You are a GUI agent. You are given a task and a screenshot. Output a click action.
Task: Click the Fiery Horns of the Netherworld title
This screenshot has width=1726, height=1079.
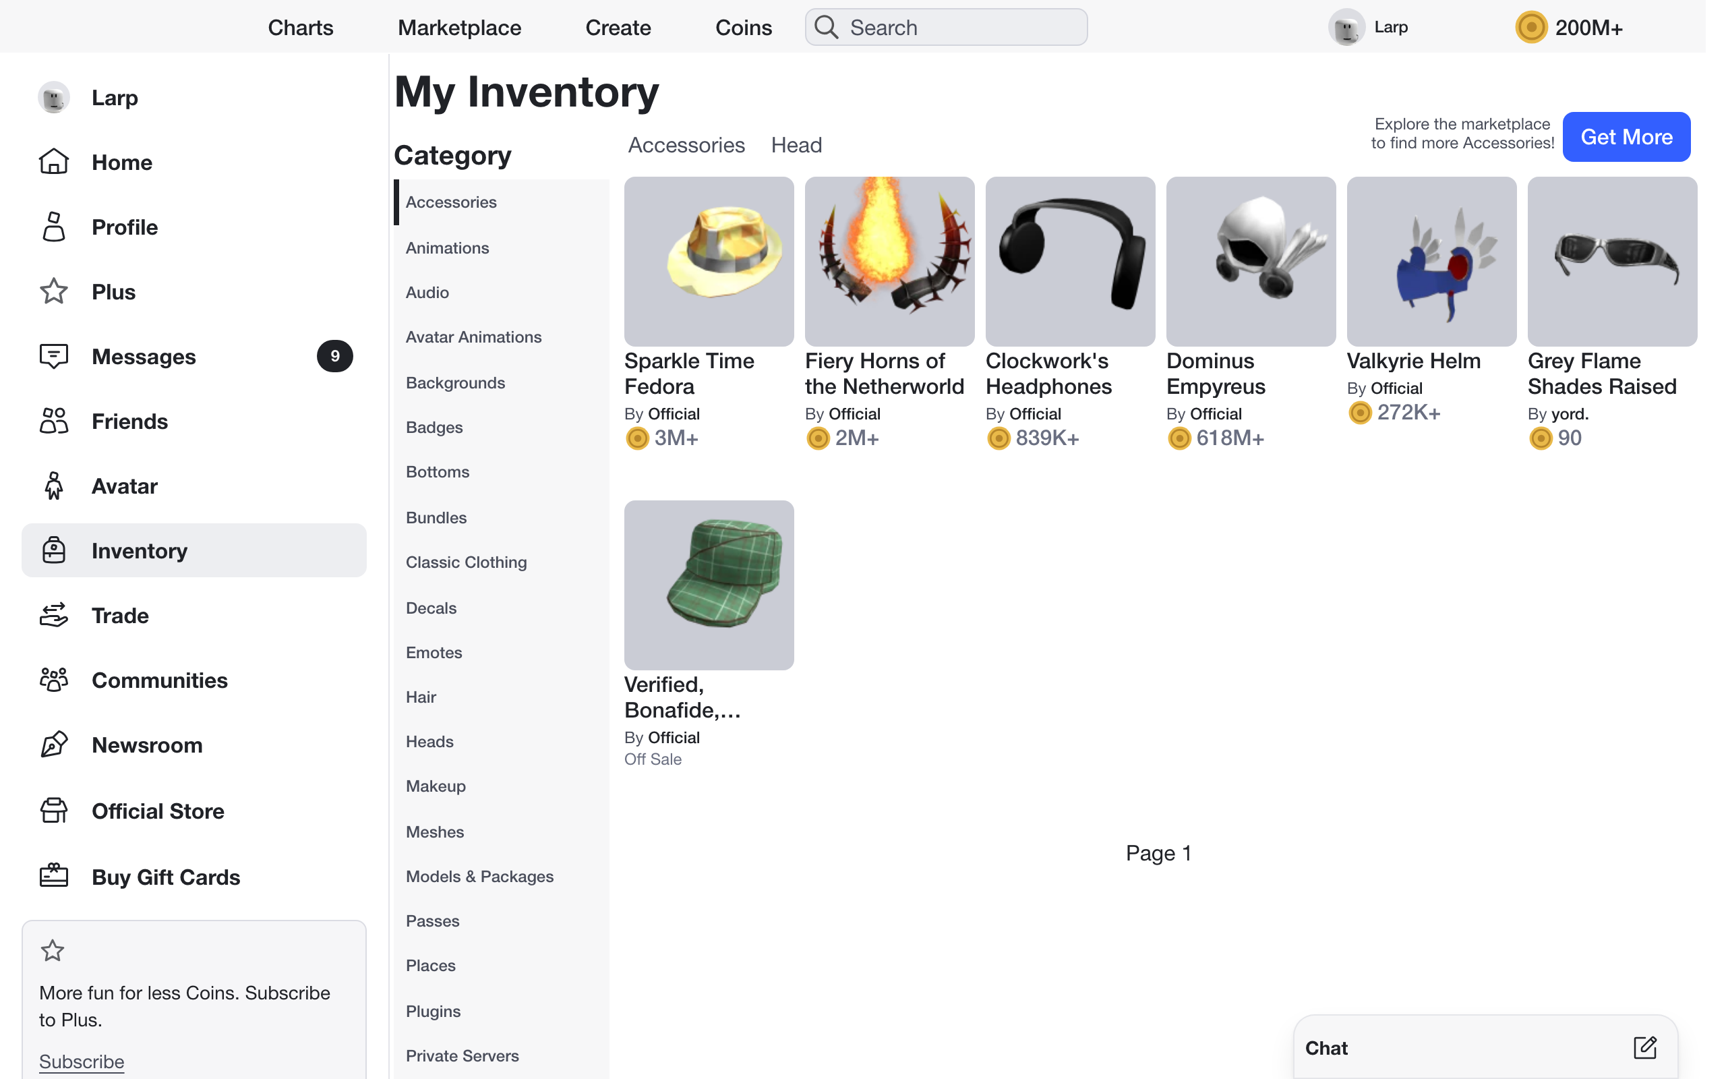[x=884, y=373]
